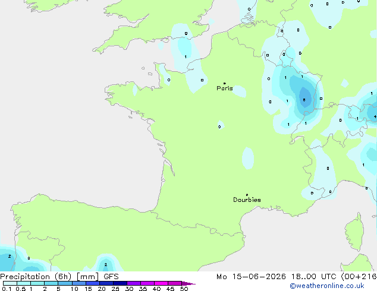Click the '[mm]' unit label
The width and height of the screenshot is (377, 291).
click(87, 277)
